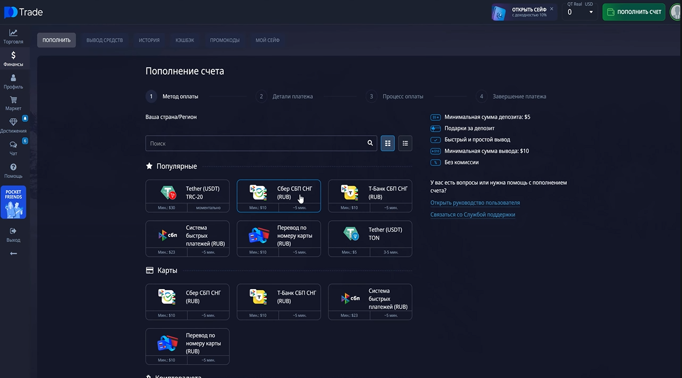Viewport: 682px width, 378px height.
Task: Switch to list view layout
Action: 405,143
